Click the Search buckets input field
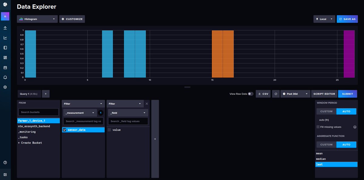This screenshot has height=180, width=364. (39, 112)
